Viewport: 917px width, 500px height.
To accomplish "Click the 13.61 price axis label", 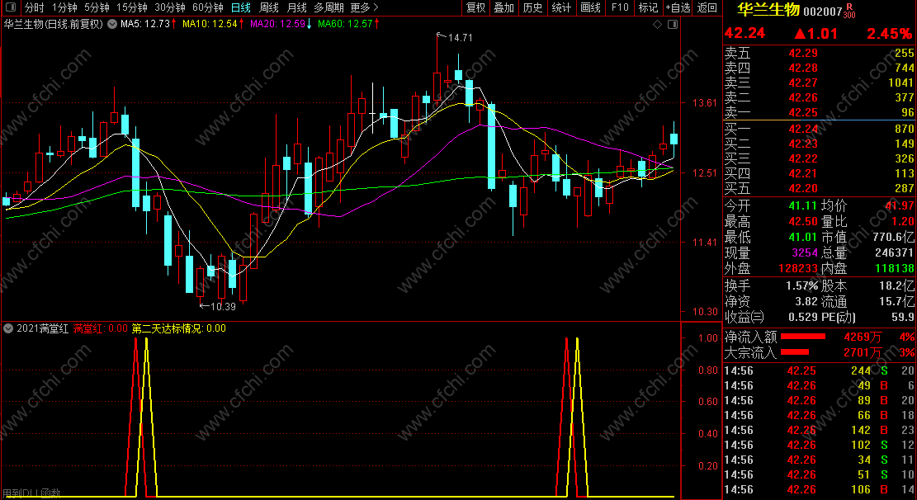I will pyautogui.click(x=704, y=103).
